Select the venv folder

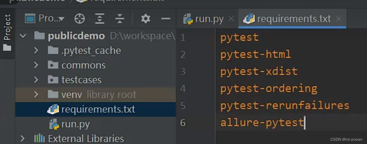tap(72, 94)
